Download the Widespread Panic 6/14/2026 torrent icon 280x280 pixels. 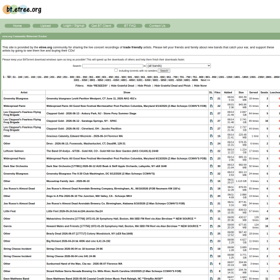pos(211,106)
